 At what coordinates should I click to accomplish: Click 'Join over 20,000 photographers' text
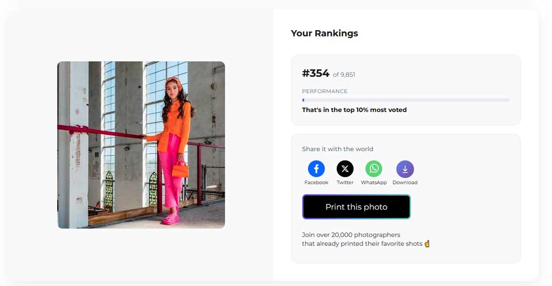point(351,235)
